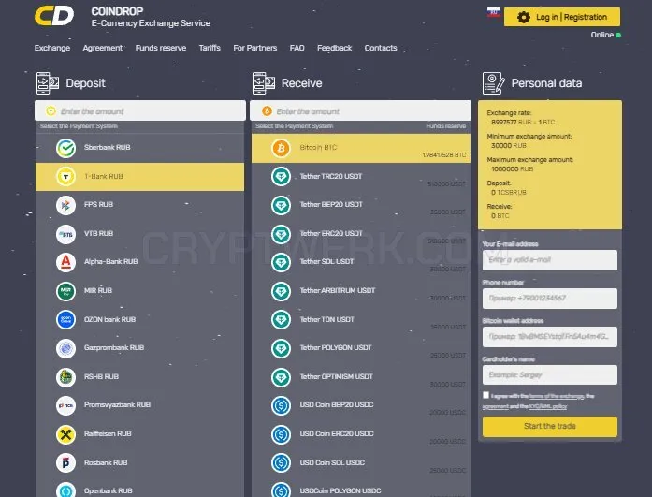Image resolution: width=652 pixels, height=497 pixels.
Task: Select the Rosbank RUB icon
Action: click(65, 463)
